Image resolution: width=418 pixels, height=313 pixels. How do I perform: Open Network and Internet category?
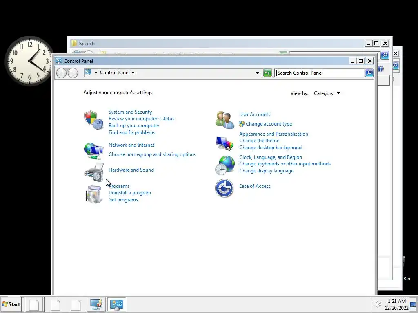coord(131,145)
